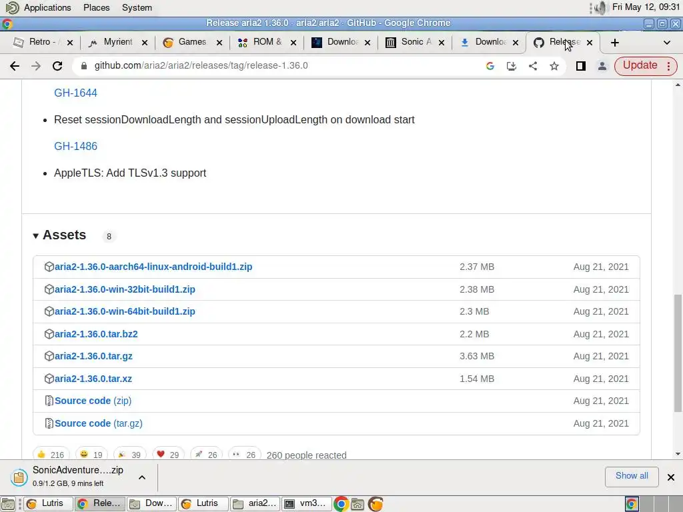The image size is (683, 512).
Task: Download Source code (tar.gz)
Action: (99, 423)
